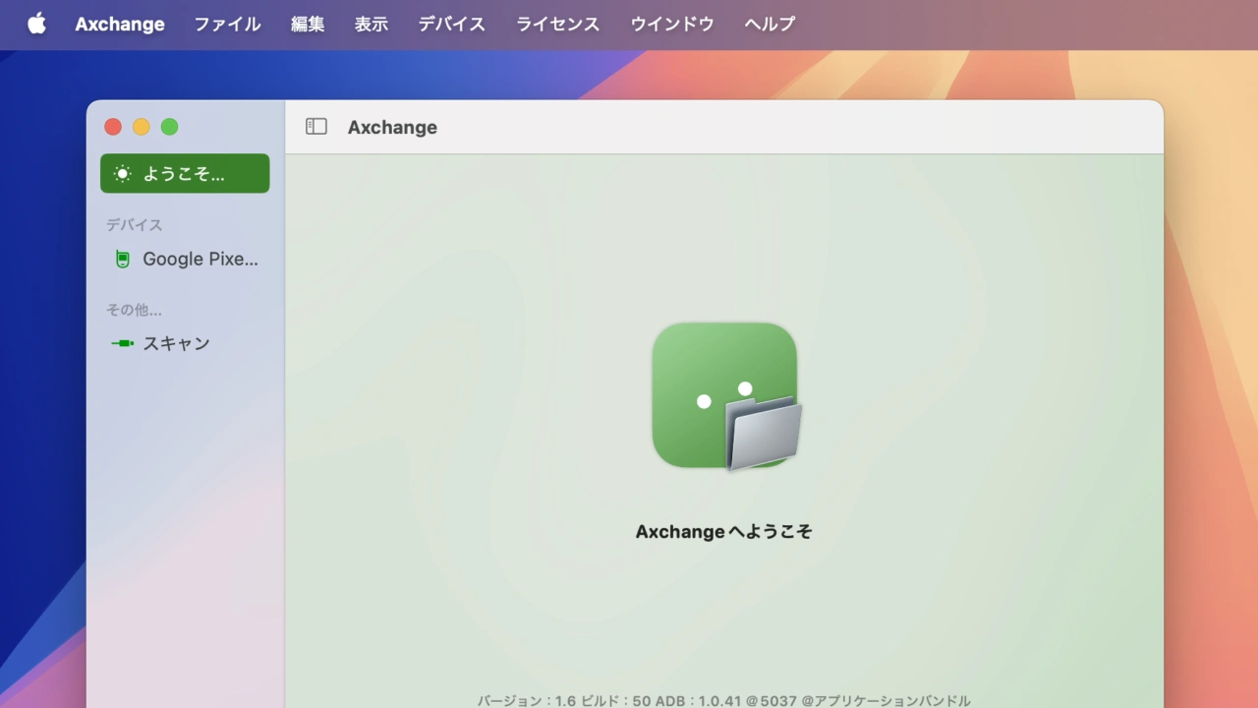1258x708 pixels.
Task: Open the ウインドウ menu
Action: click(672, 24)
